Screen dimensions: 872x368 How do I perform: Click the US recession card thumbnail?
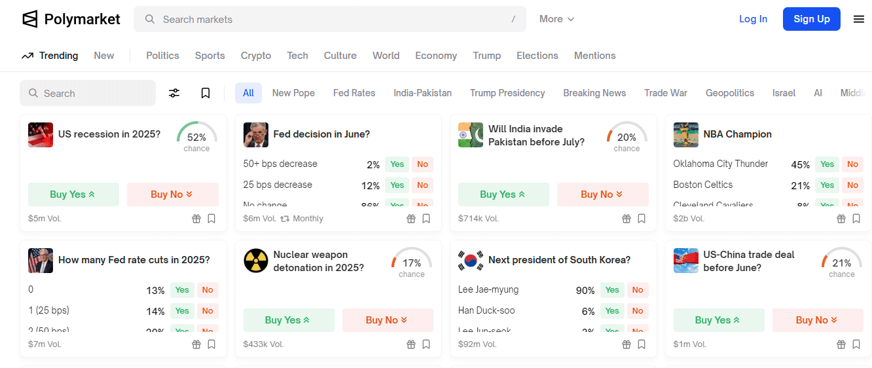tap(41, 135)
